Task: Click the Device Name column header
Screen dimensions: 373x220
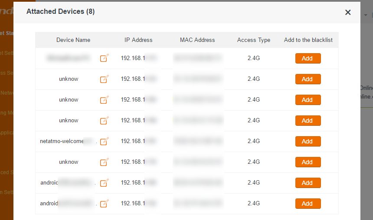Action: tap(73, 40)
